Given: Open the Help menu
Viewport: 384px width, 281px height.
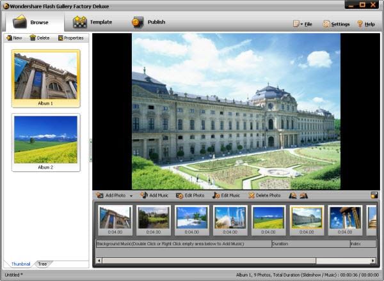Looking at the screenshot, I should coord(366,24).
